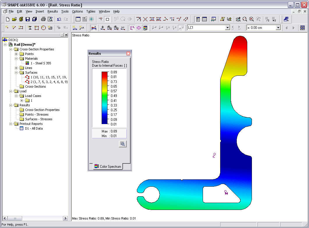Collapse the Materials folder in tree
Viewport: 309px width, 228px height.
pos(16,59)
